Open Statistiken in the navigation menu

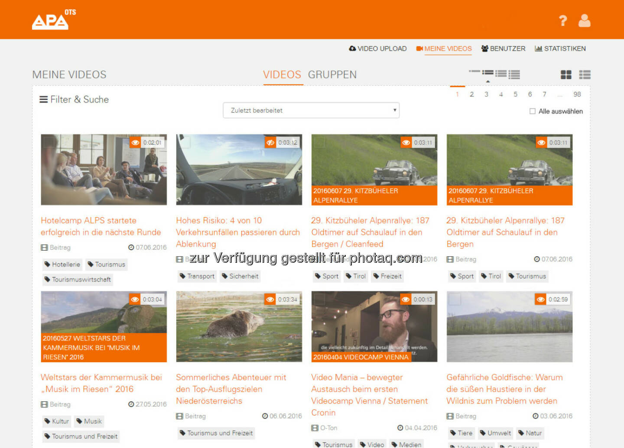[560, 48]
